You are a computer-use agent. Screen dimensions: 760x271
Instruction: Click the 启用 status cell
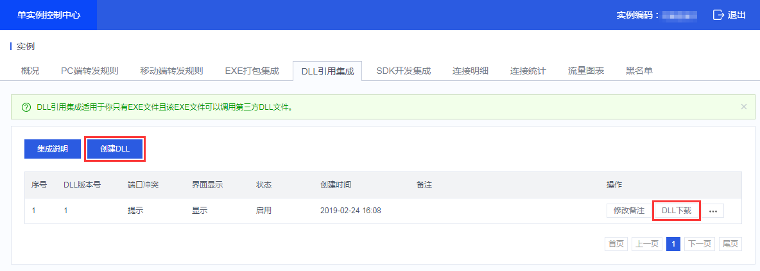click(x=264, y=211)
